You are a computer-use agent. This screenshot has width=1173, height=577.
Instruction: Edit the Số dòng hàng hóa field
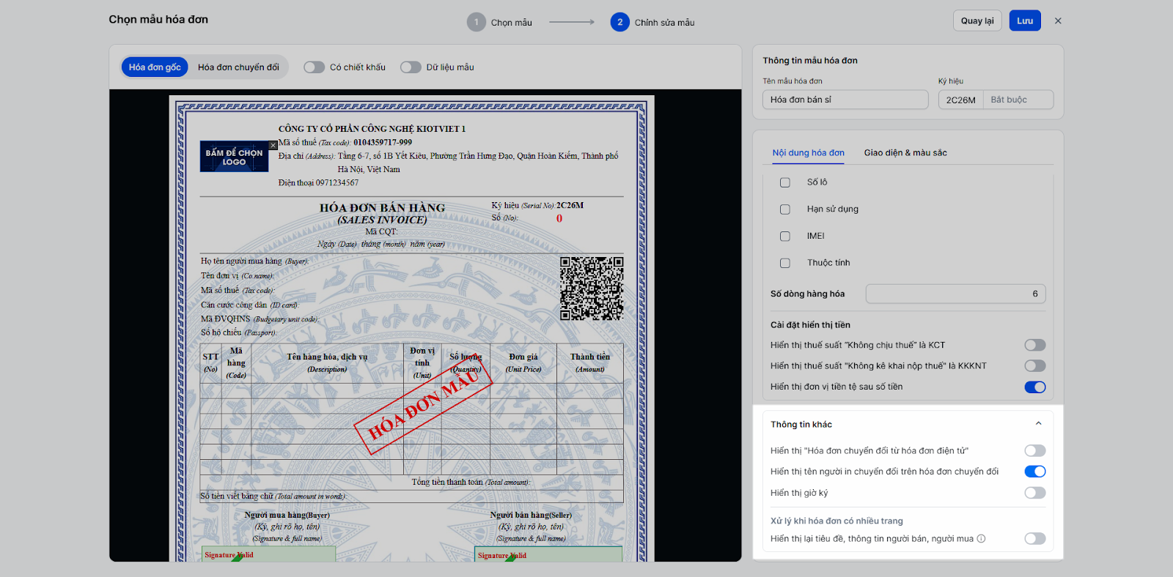point(955,294)
